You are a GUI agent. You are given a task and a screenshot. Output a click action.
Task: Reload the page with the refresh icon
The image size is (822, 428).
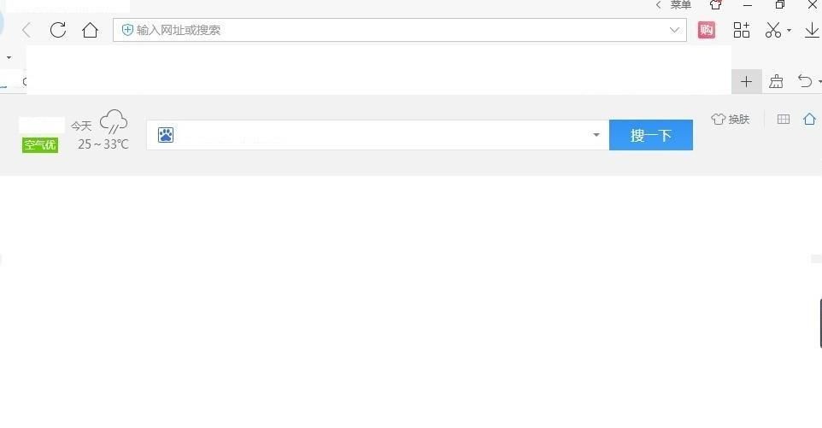click(57, 30)
